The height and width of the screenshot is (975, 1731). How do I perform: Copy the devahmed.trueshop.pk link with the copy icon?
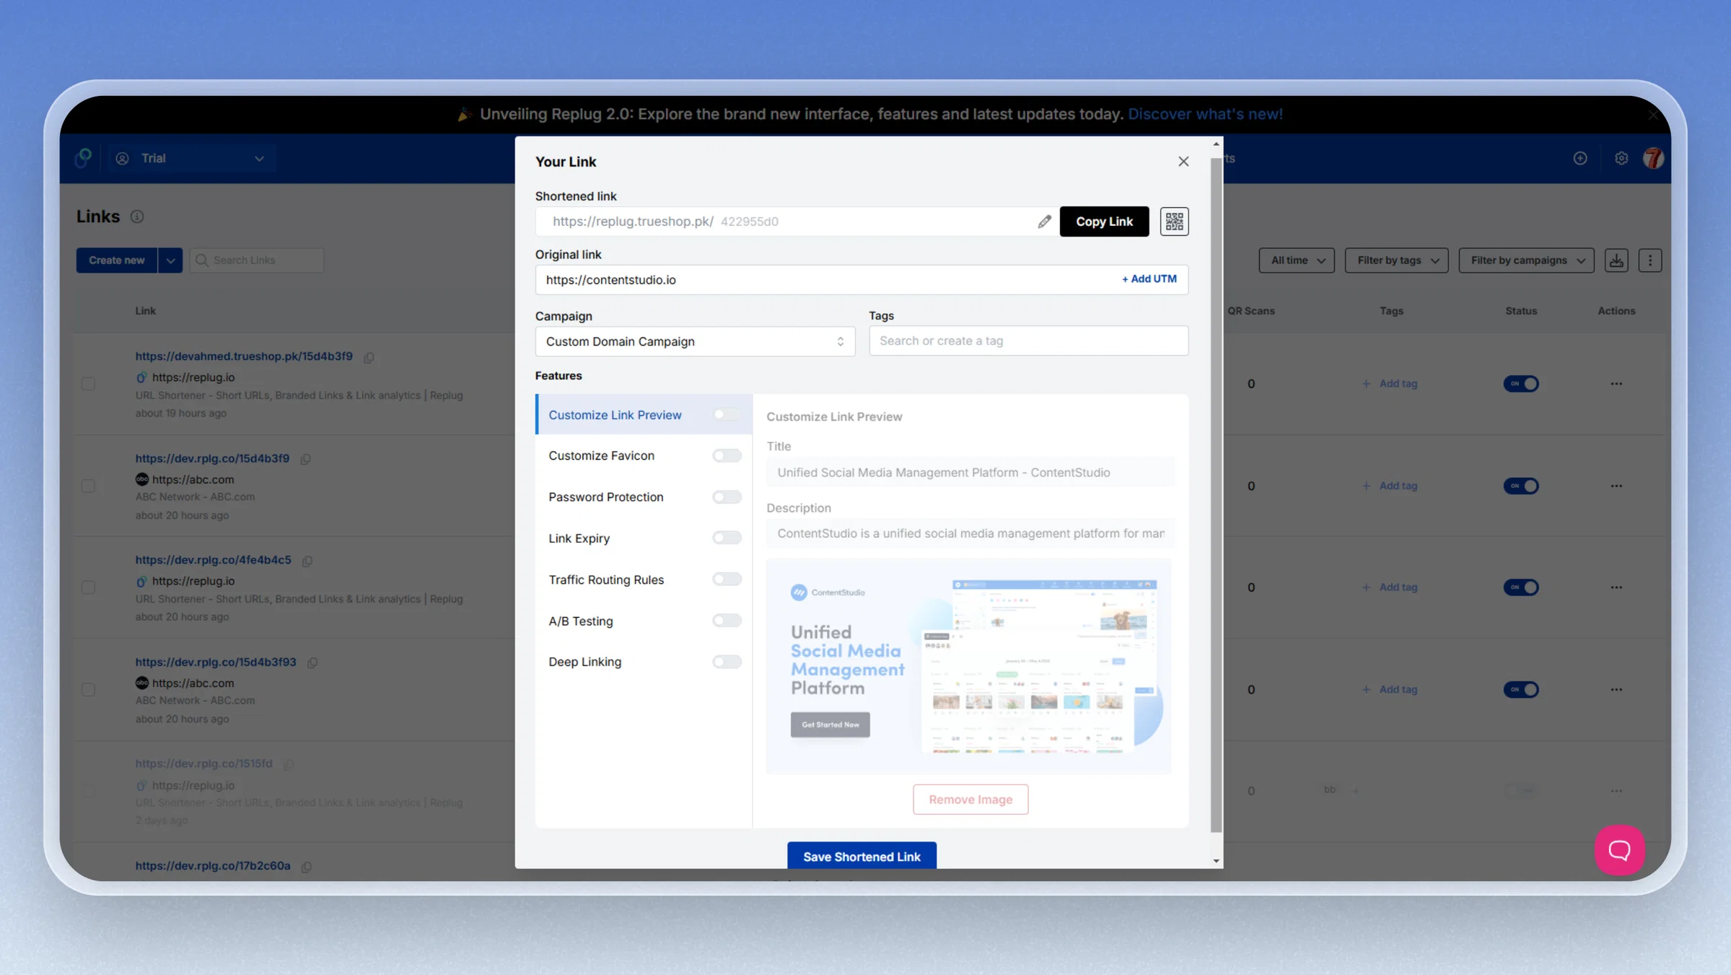pos(369,357)
